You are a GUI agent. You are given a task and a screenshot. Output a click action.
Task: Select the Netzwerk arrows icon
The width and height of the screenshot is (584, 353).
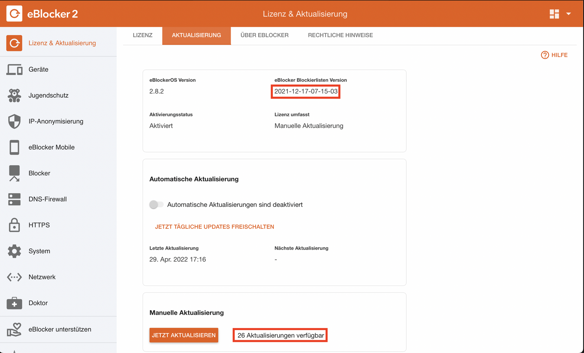[14, 277]
